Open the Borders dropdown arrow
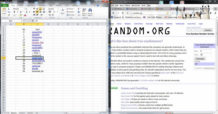Screen dimensions: 218x114 pos(17,15)
